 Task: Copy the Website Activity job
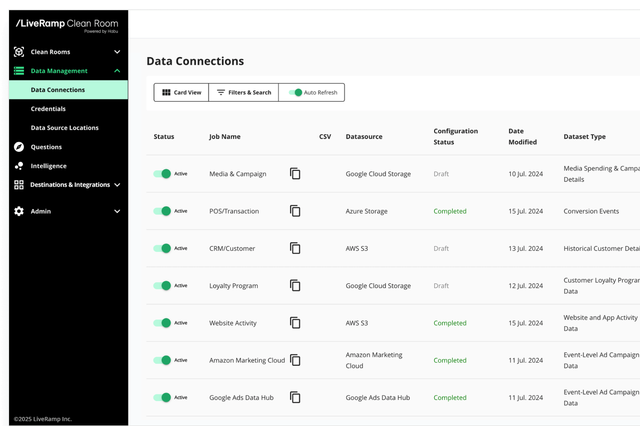point(295,323)
